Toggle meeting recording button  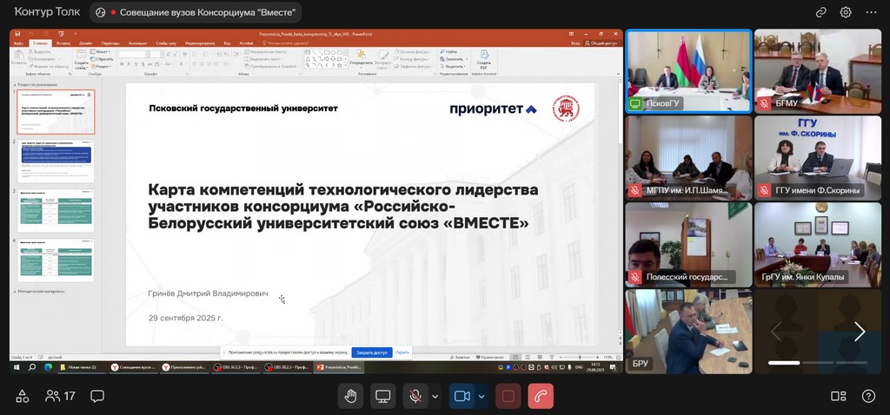(508, 396)
